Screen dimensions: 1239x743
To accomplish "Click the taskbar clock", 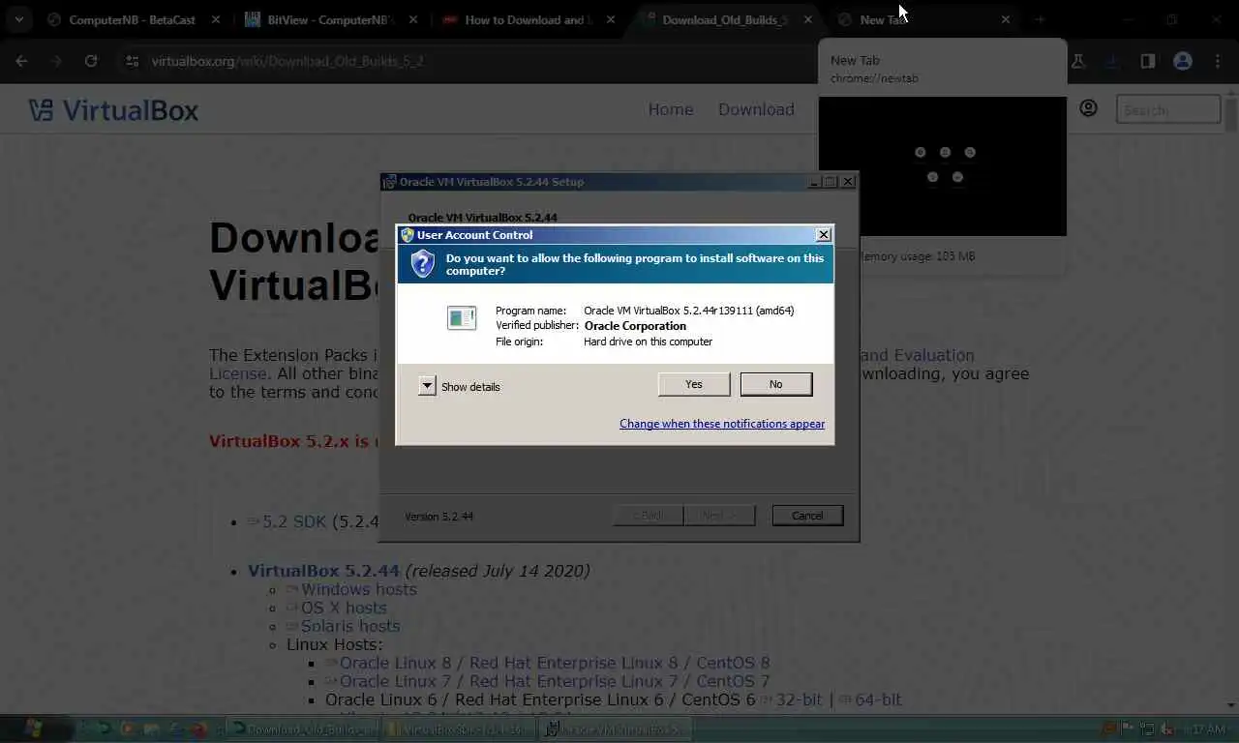I will 1206,729.
